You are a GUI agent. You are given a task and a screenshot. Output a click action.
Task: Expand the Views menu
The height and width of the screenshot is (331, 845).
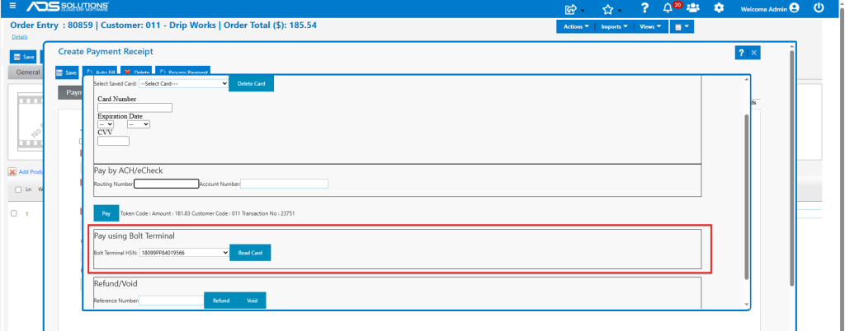pyautogui.click(x=650, y=26)
